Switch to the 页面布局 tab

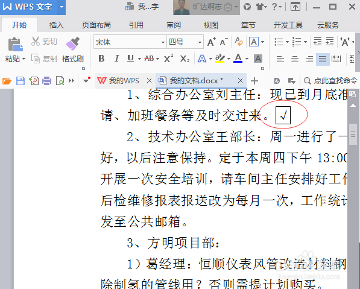tap(96, 25)
